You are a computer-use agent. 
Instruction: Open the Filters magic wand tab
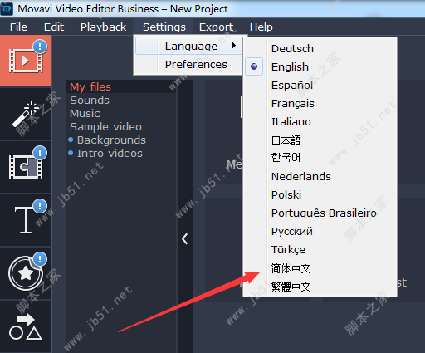[26, 114]
